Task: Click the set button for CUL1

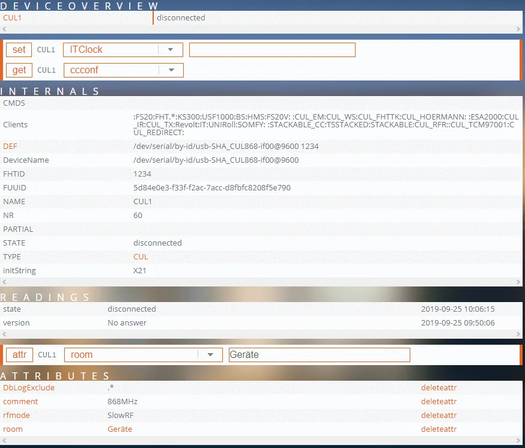Action: (x=19, y=50)
